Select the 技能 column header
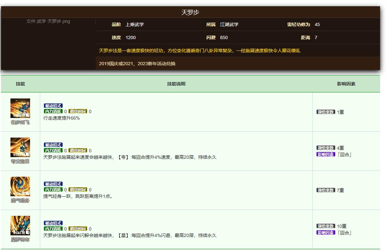 tap(20, 84)
